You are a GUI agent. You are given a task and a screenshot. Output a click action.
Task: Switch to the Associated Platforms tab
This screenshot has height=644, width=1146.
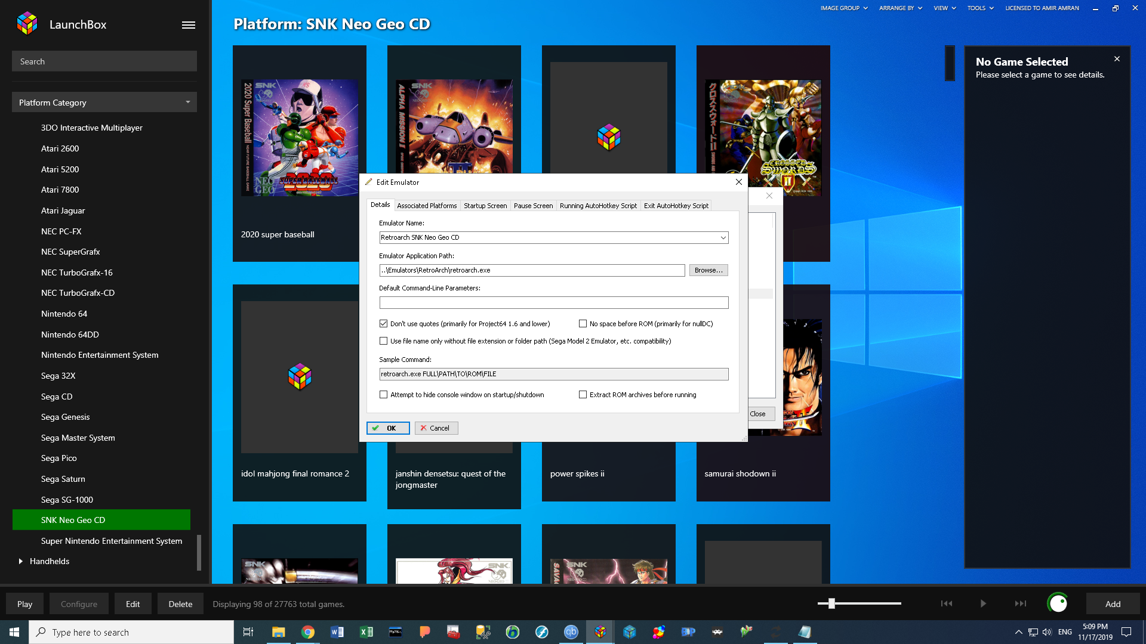[427, 206]
